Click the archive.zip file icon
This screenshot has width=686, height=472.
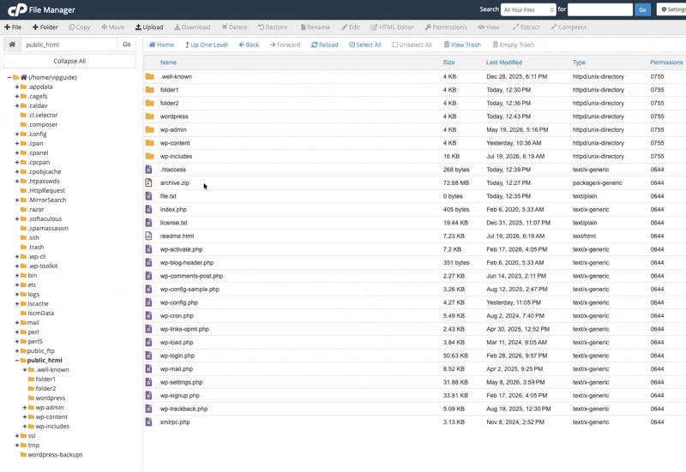[x=148, y=182]
